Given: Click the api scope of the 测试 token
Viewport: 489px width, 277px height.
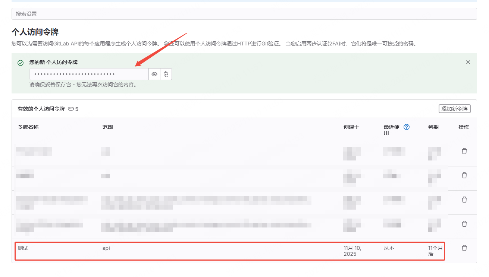Looking at the screenshot, I should (106, 248).
